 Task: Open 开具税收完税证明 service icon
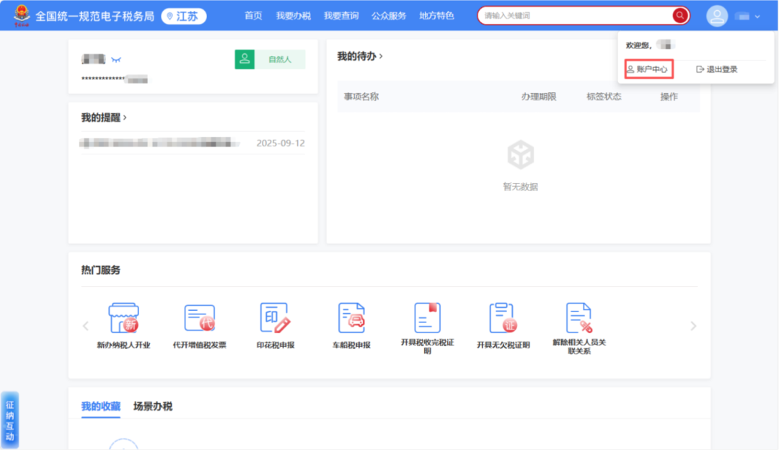[x=427, y=318]
